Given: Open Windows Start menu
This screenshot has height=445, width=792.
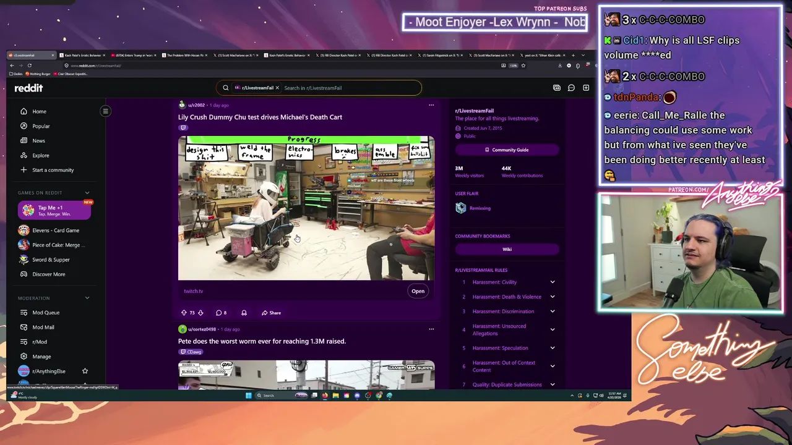Looking at the screenshot, I should pyautogui.click(x=248, y=396).
